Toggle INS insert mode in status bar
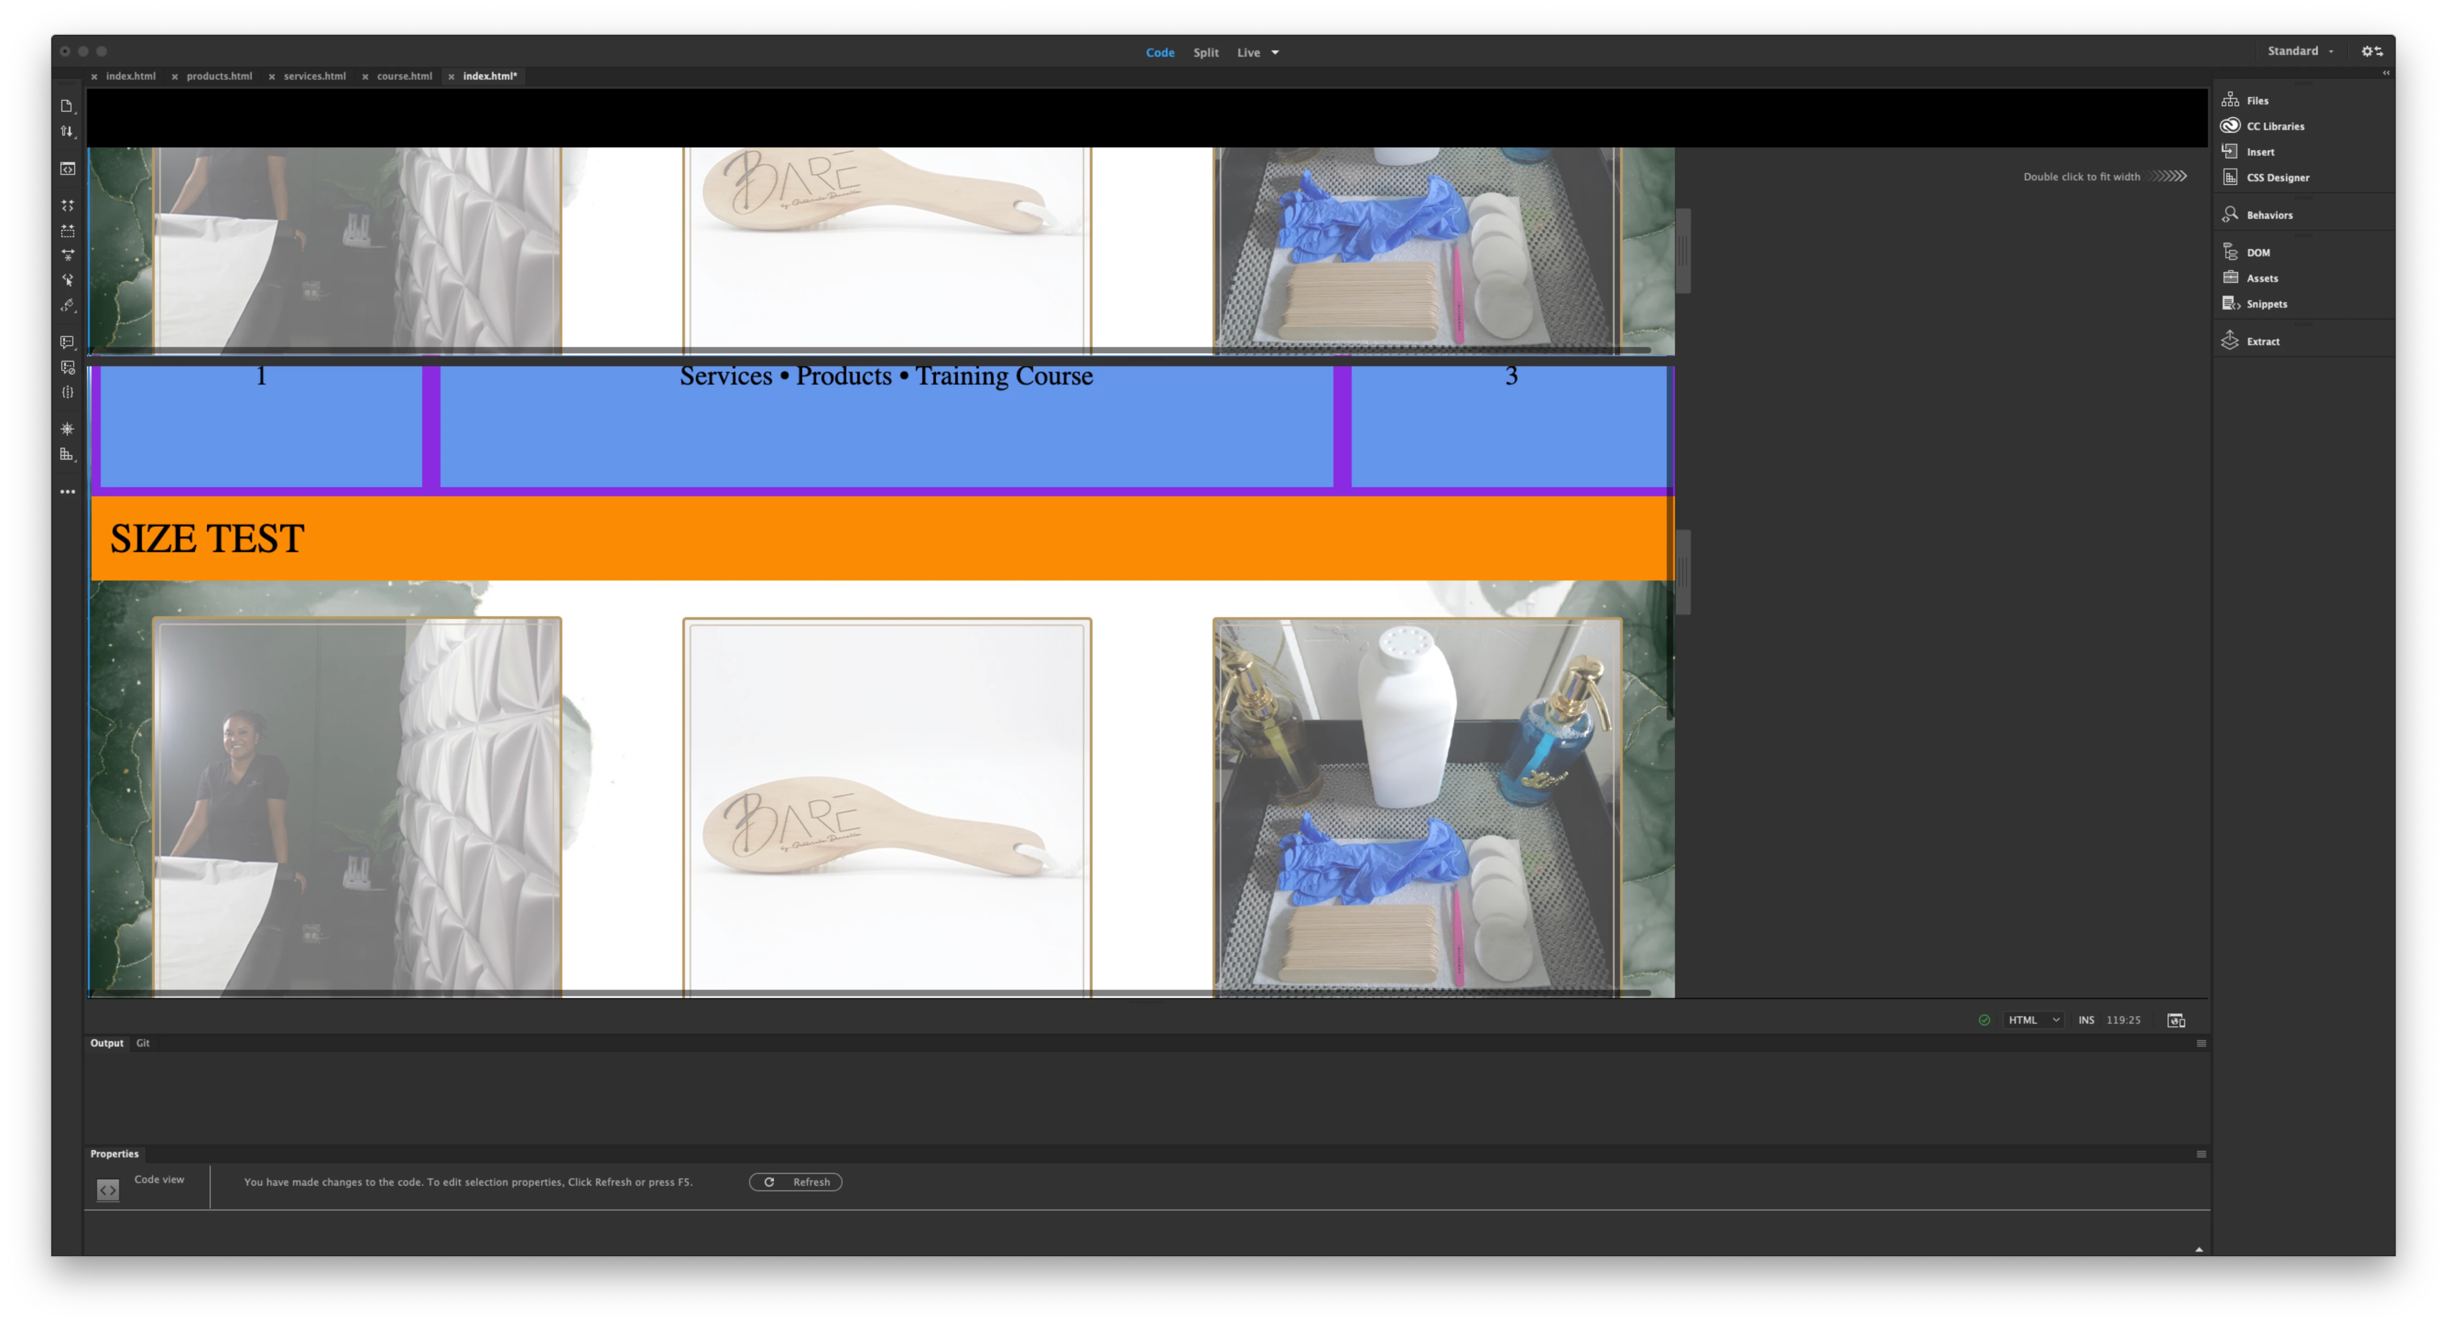Viewport: 2447px width, 1324px height. tap(2086, 1020)
